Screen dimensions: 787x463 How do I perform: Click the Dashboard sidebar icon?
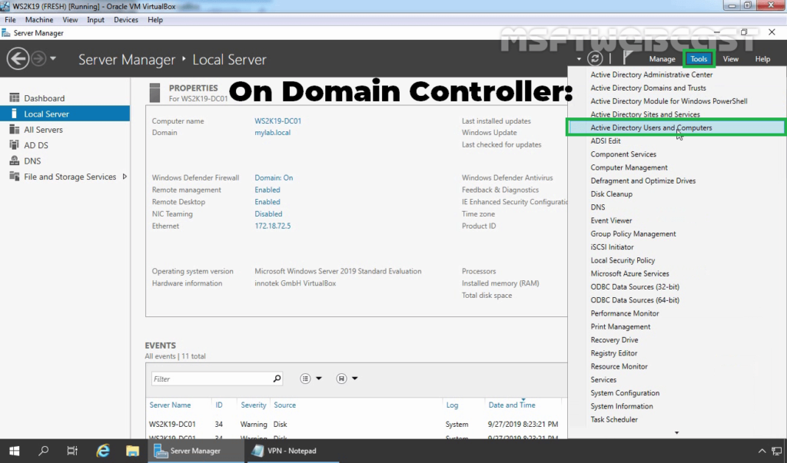15,98
